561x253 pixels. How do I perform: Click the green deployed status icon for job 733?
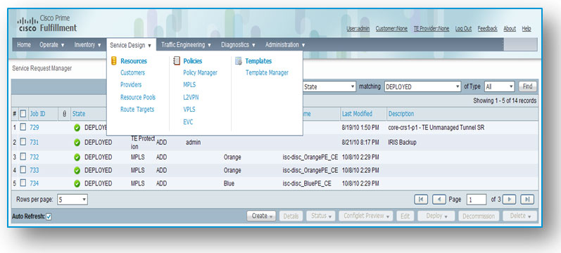tap(77, 171)
